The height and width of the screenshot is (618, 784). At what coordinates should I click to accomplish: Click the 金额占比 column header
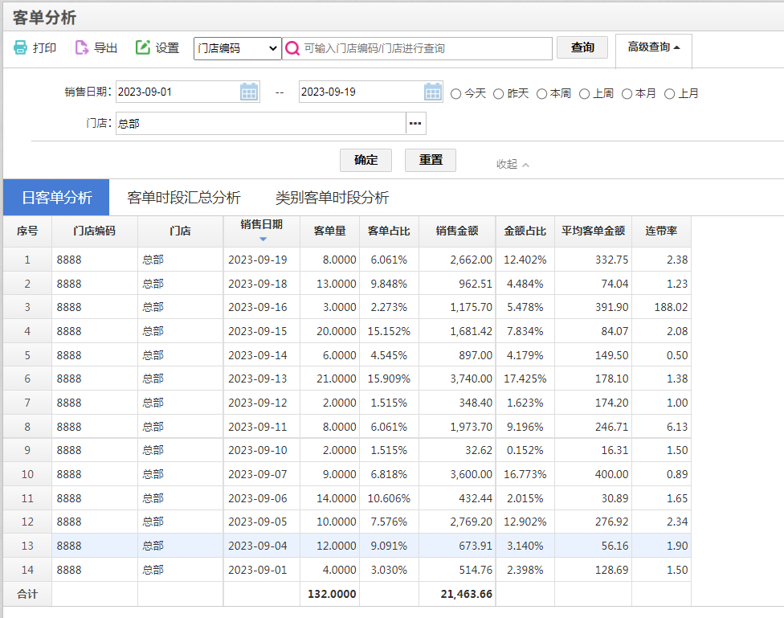click(525, 231)
